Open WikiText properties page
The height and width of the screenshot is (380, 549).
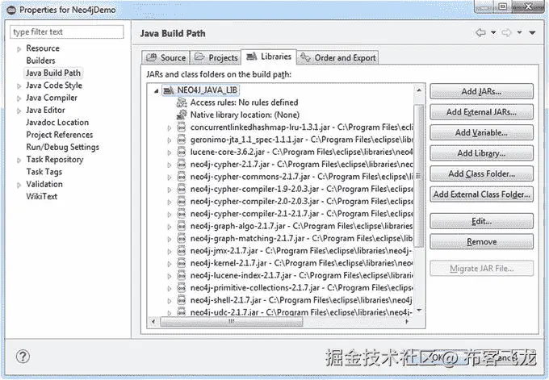click(42, 196)
